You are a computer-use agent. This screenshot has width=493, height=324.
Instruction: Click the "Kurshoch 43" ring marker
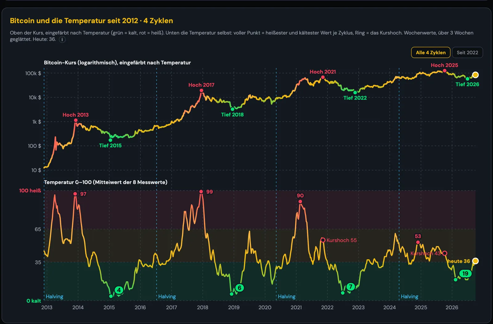[445, 253]
